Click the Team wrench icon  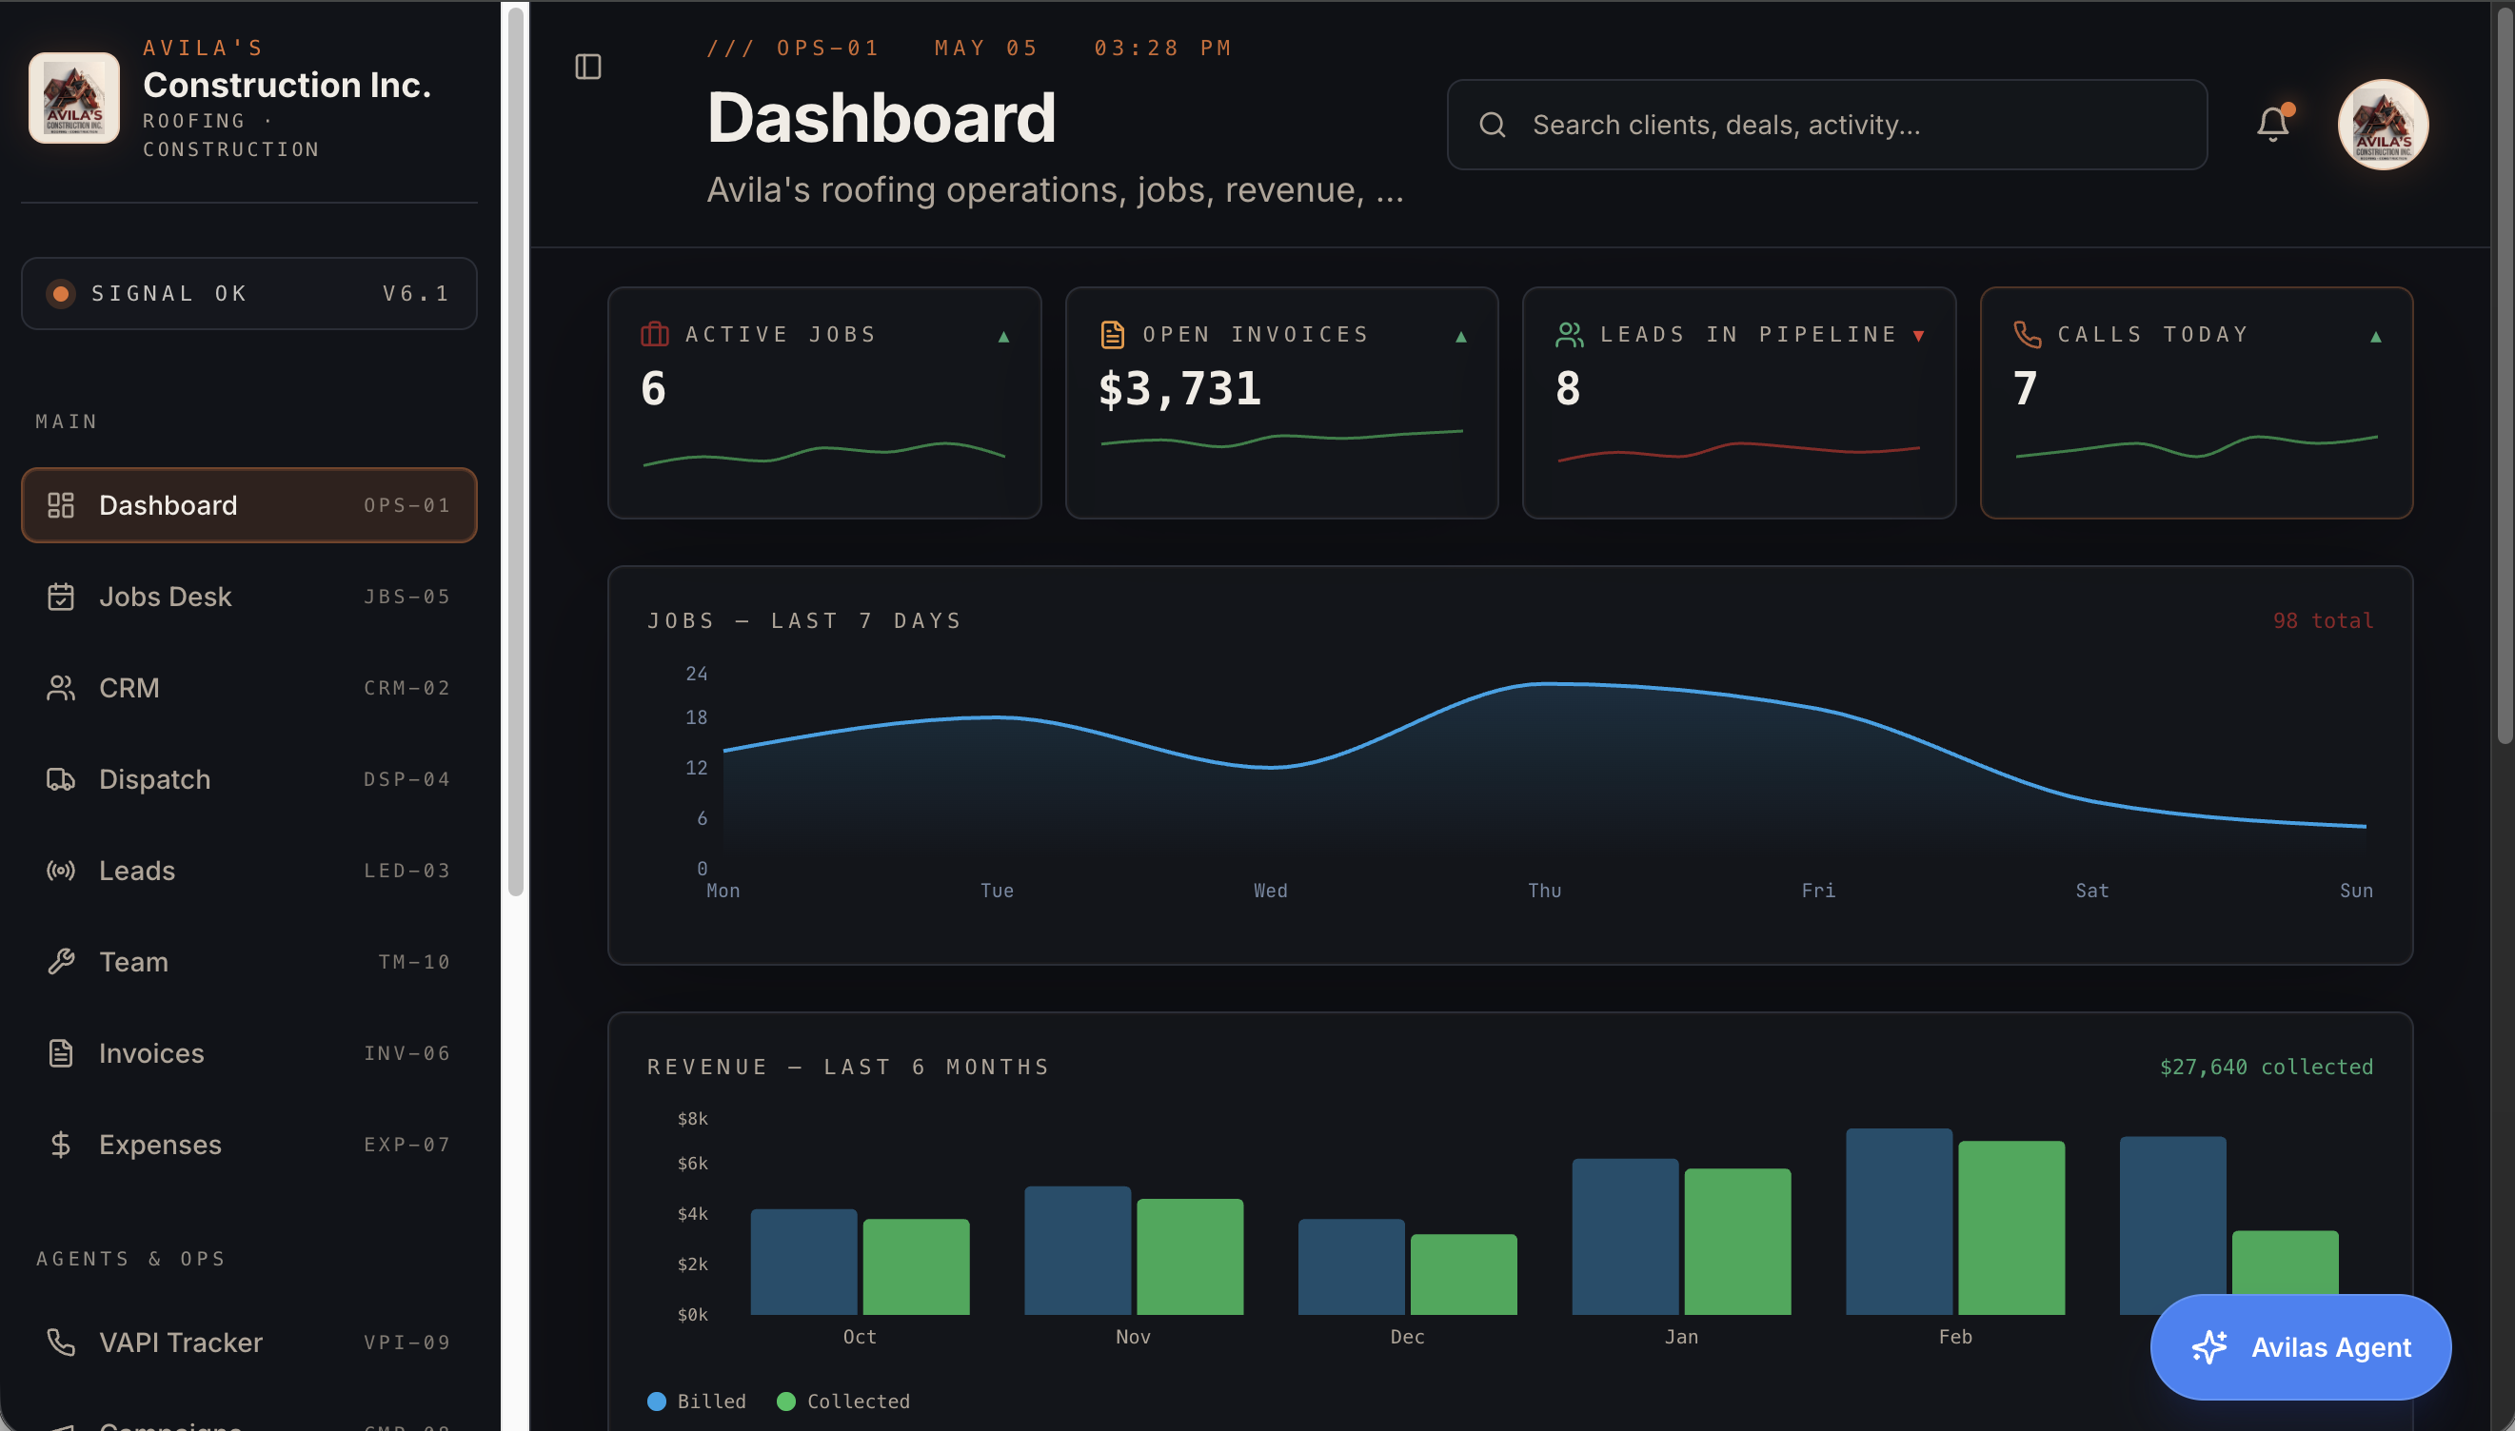tap(61, 962)
